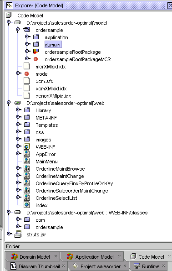The width and height of the screenshot is (172, 271).
Task: Close the Diagram Thumbnail tab
Action: pos(63,266)
